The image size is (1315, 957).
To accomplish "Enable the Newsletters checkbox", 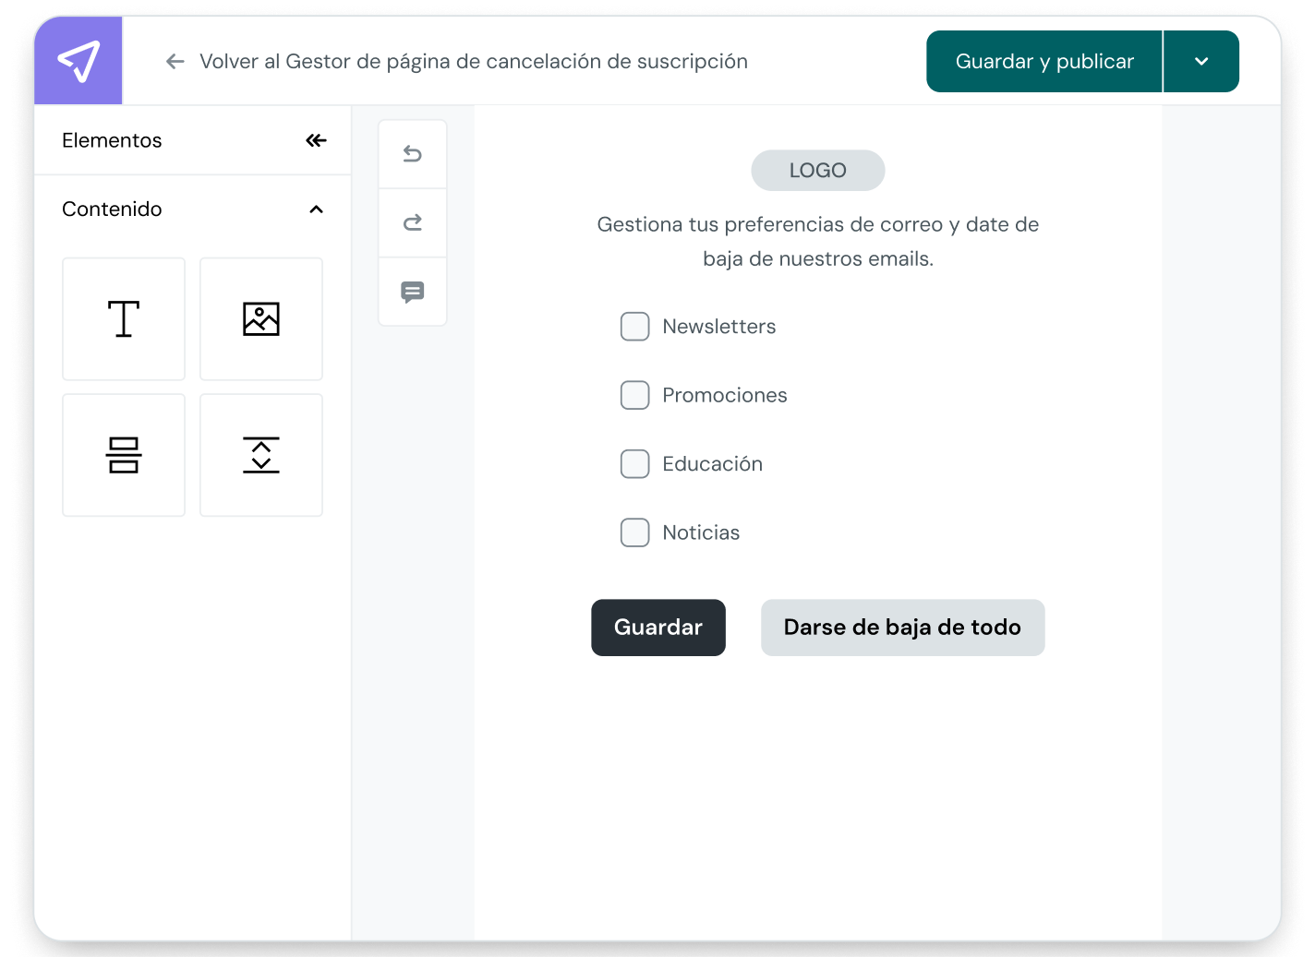I will 634,326.
